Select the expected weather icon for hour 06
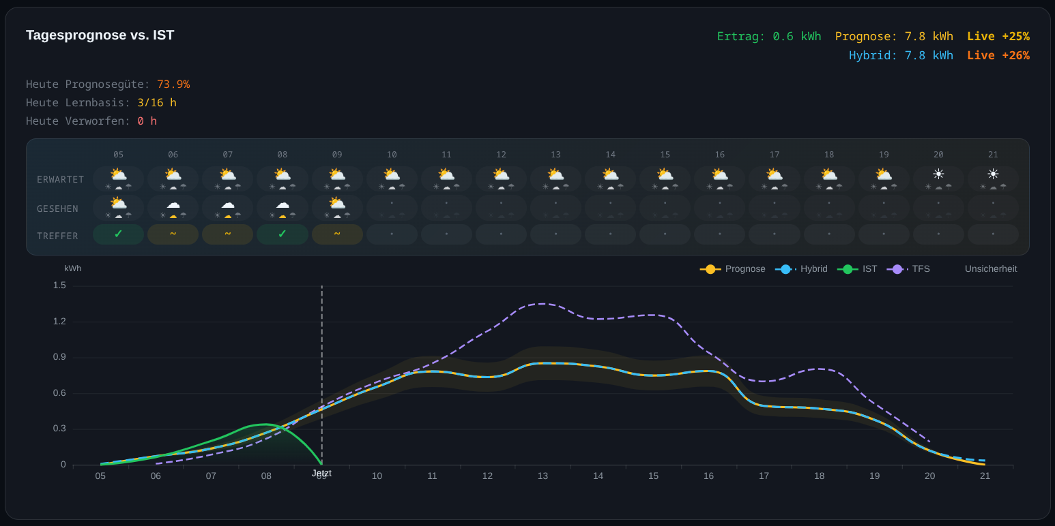This screenshot has height=526, width=1055. (x=173, y=174)
